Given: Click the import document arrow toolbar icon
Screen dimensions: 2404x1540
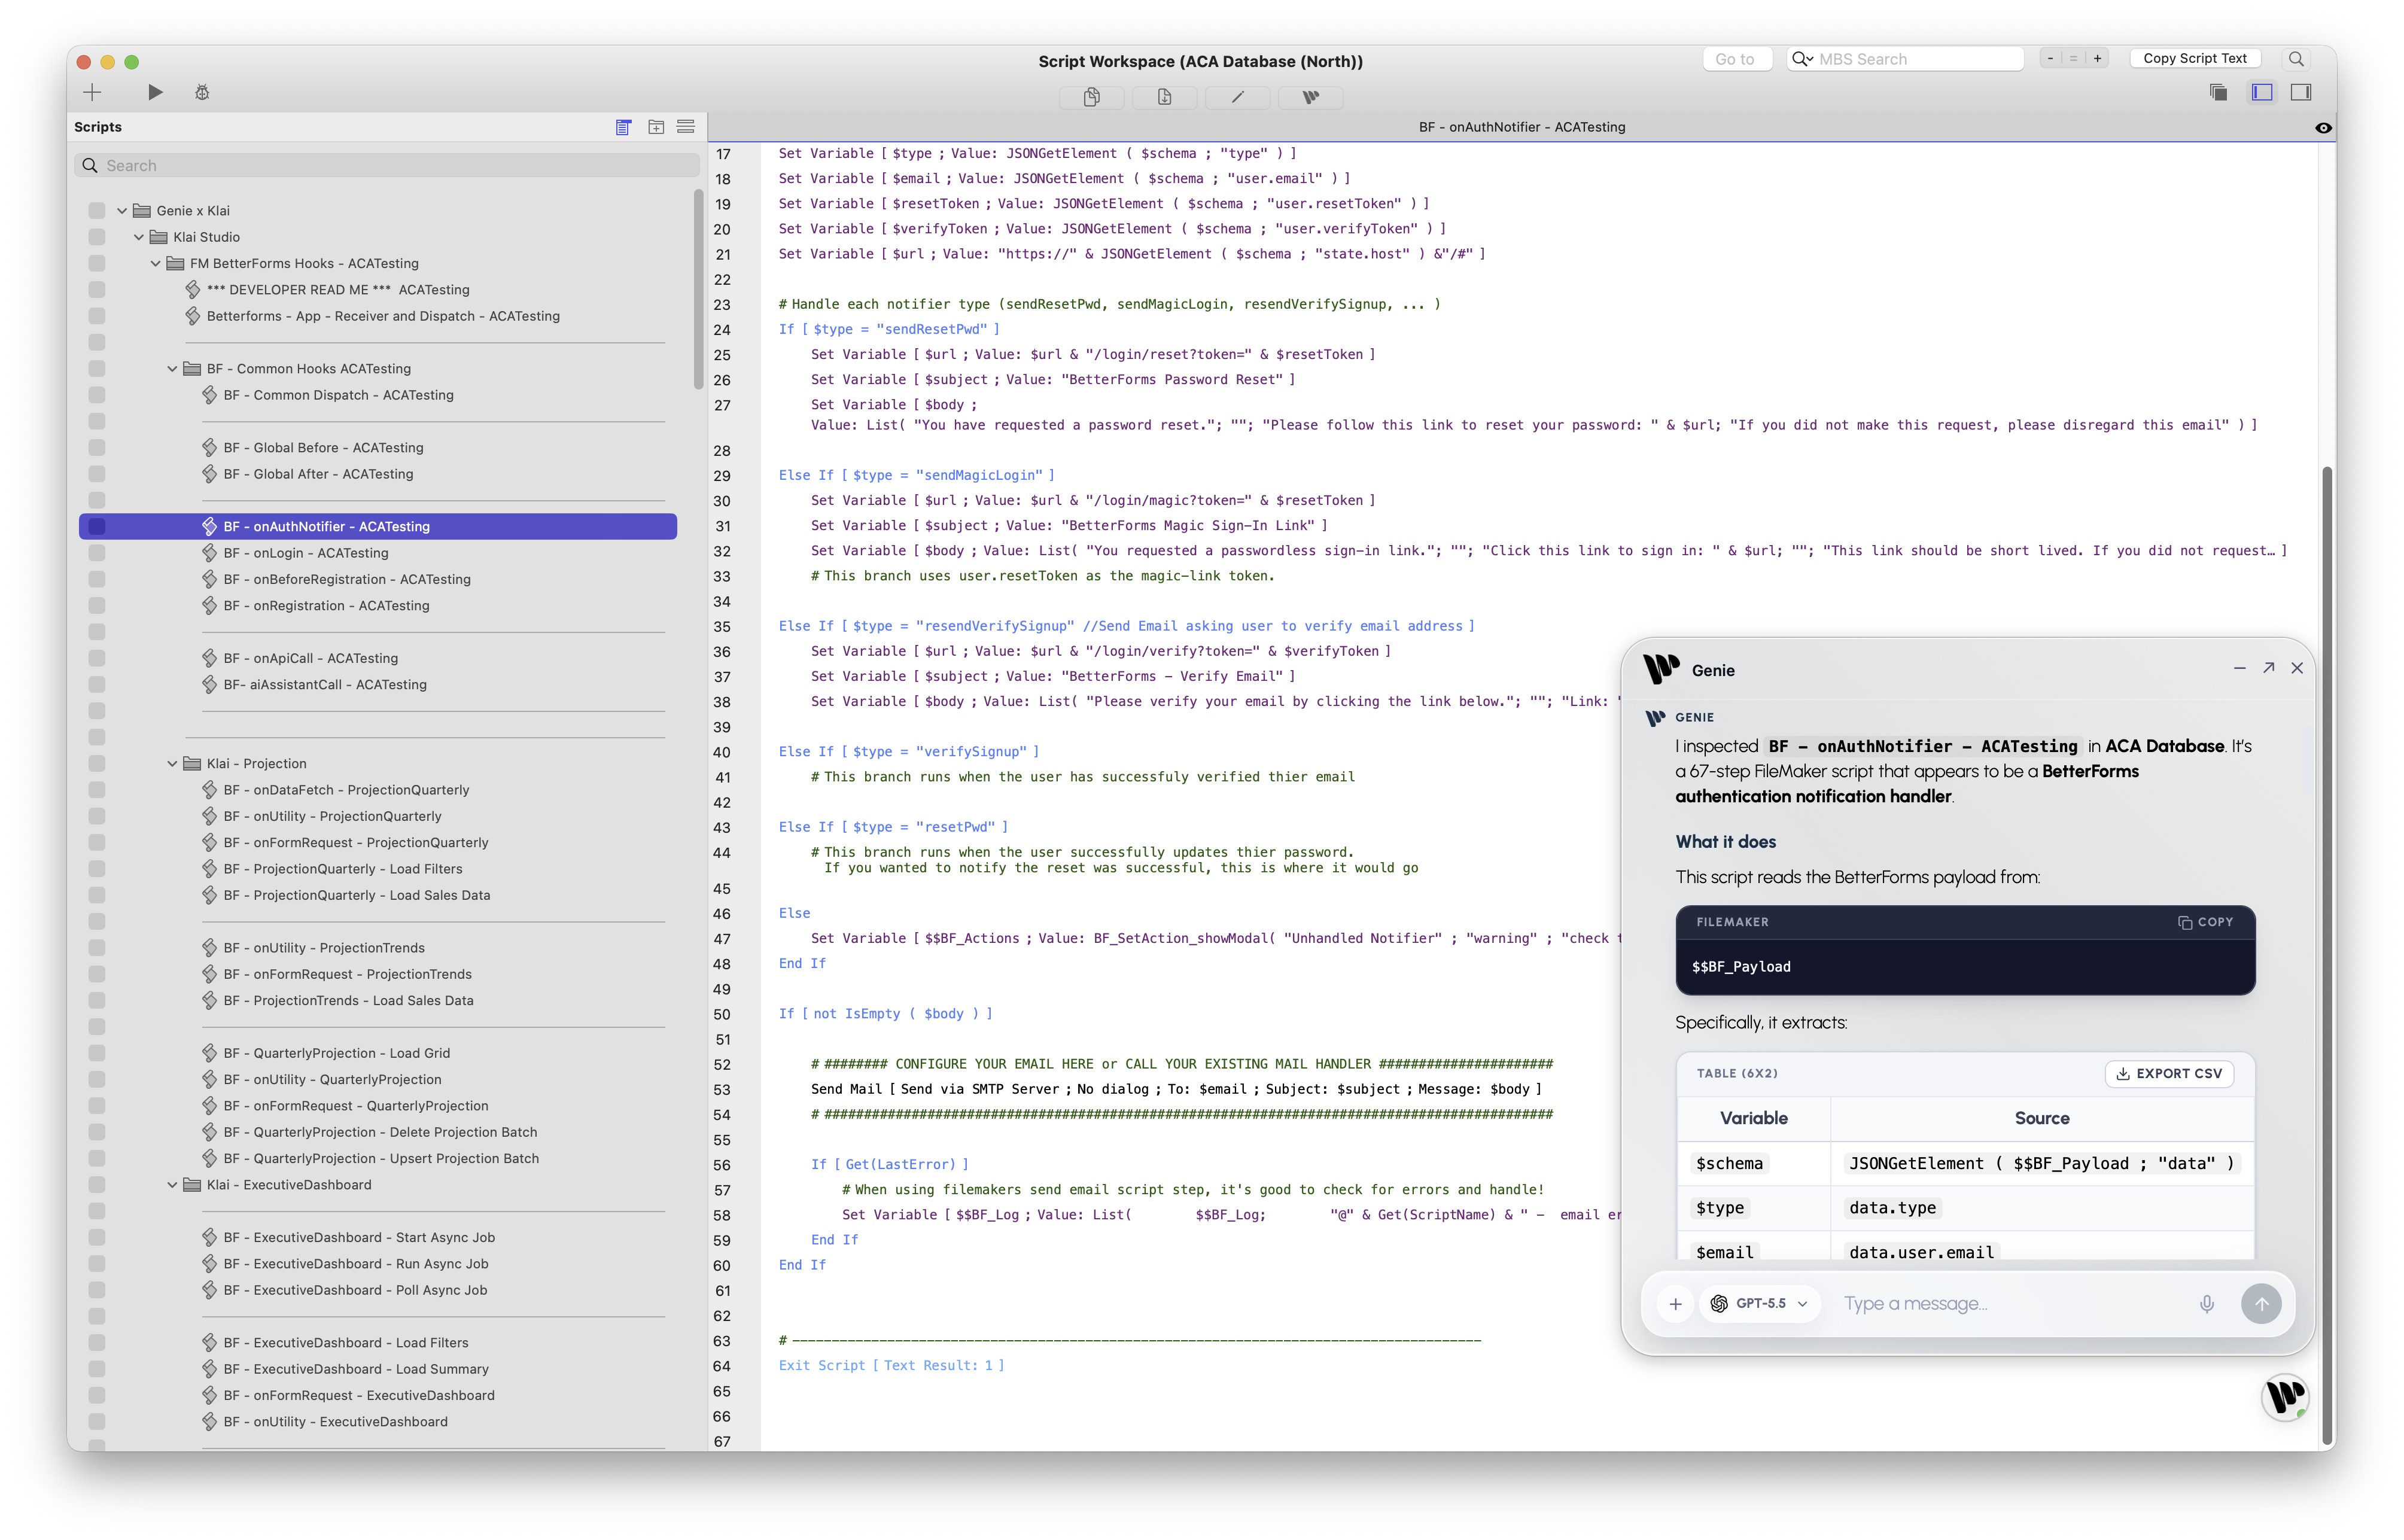Looking at the screenshot, I should (1164, 97).
